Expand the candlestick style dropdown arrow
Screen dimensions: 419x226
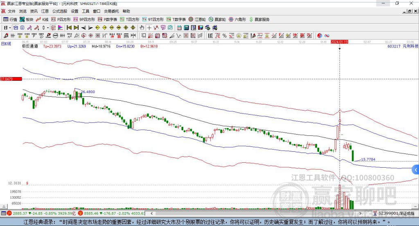click(x=48, y=28)
